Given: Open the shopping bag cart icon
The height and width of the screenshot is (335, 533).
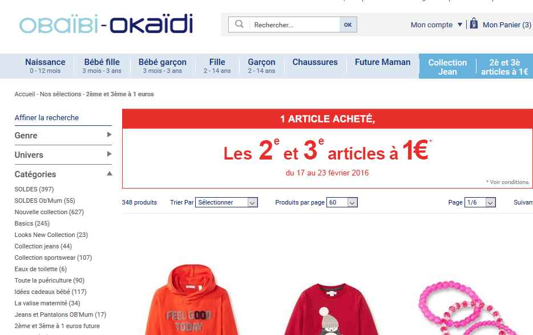Looking at the screenshot, I should tap(474, 24).
